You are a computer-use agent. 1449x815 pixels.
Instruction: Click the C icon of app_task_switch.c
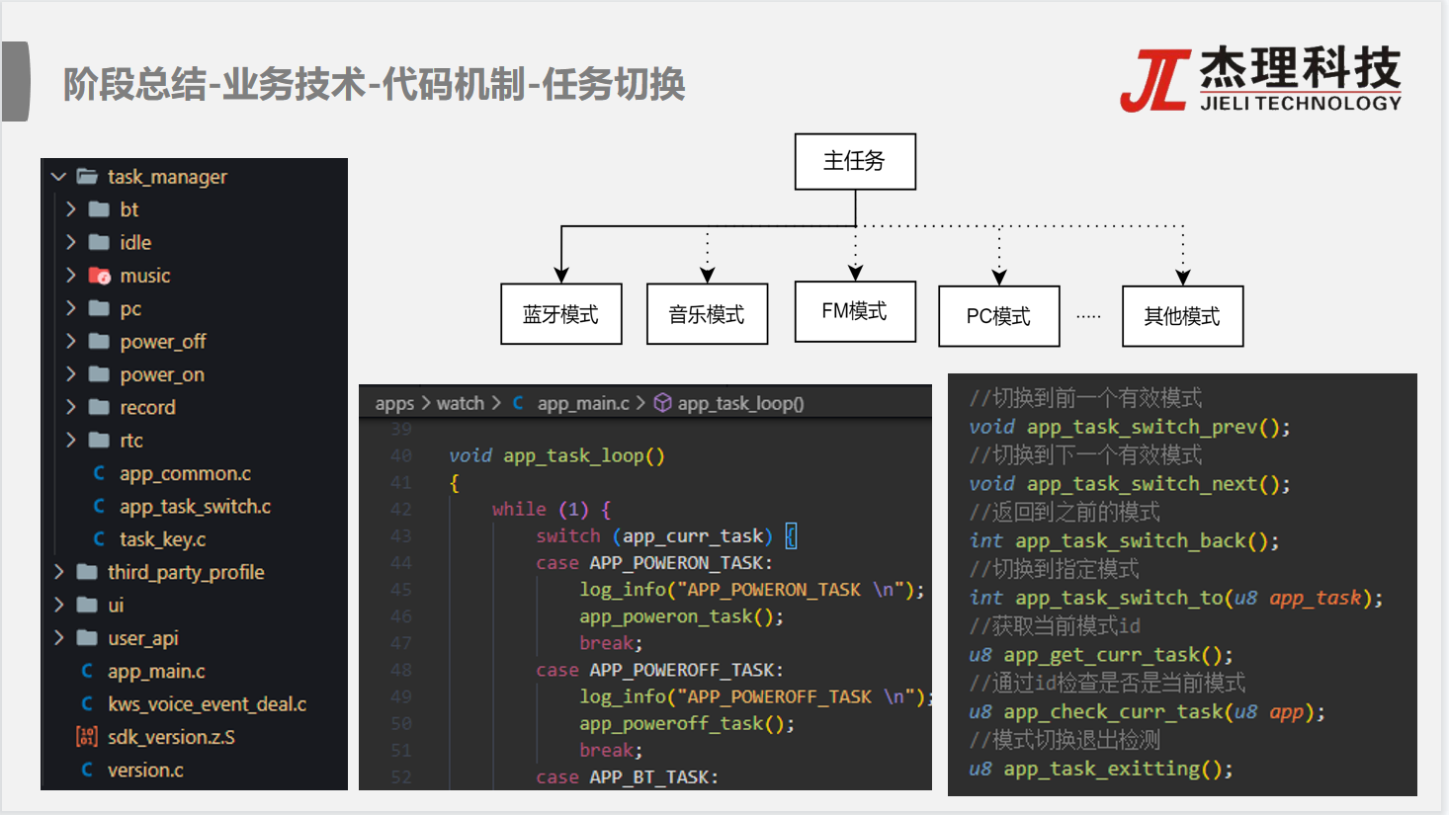[99, 506]
